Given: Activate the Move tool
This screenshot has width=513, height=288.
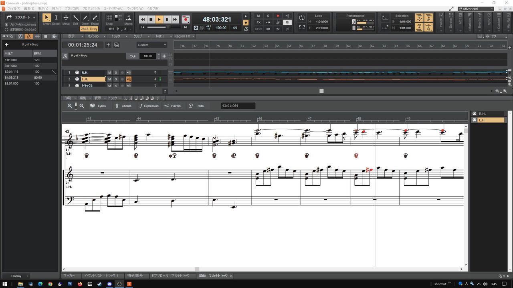Looking at the screenshot, I should [66, 19].
